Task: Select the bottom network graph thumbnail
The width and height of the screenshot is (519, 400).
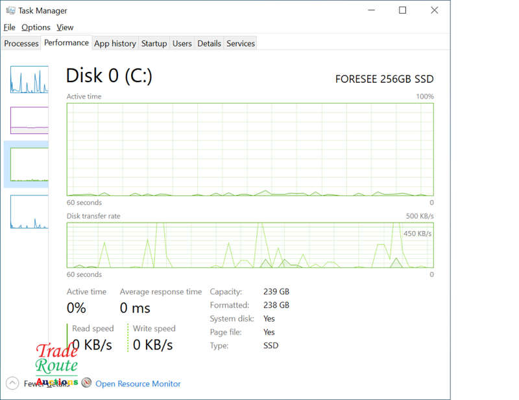Action: [29, 212]
